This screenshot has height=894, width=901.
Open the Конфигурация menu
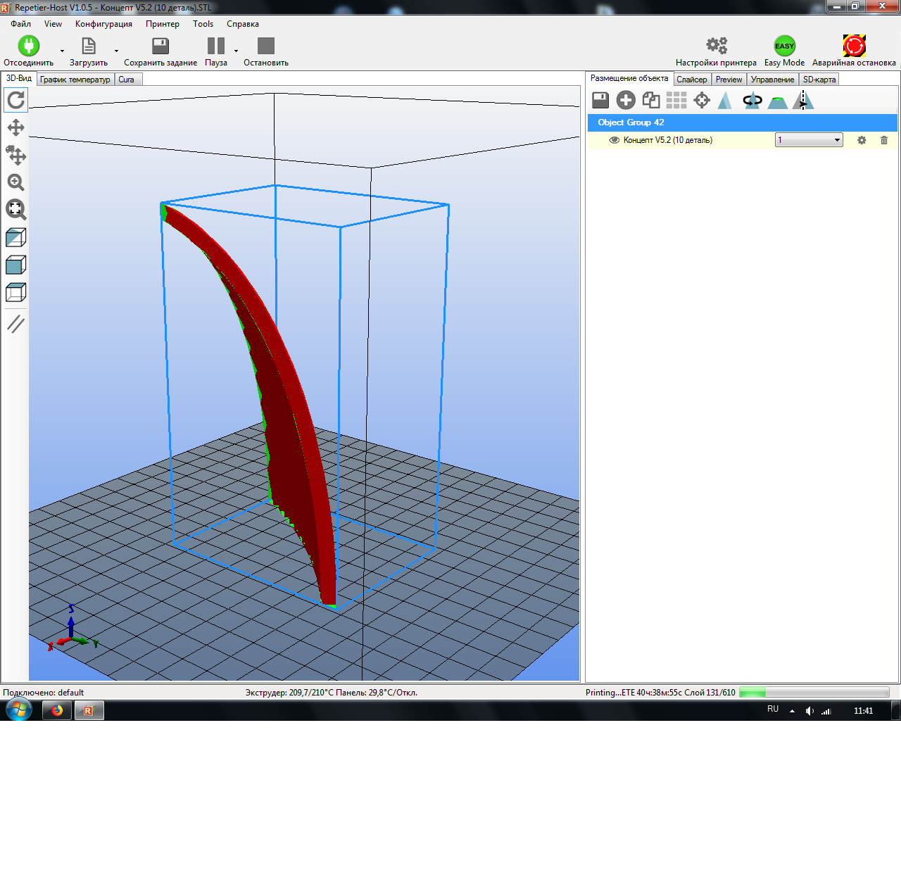click(103, 23)
